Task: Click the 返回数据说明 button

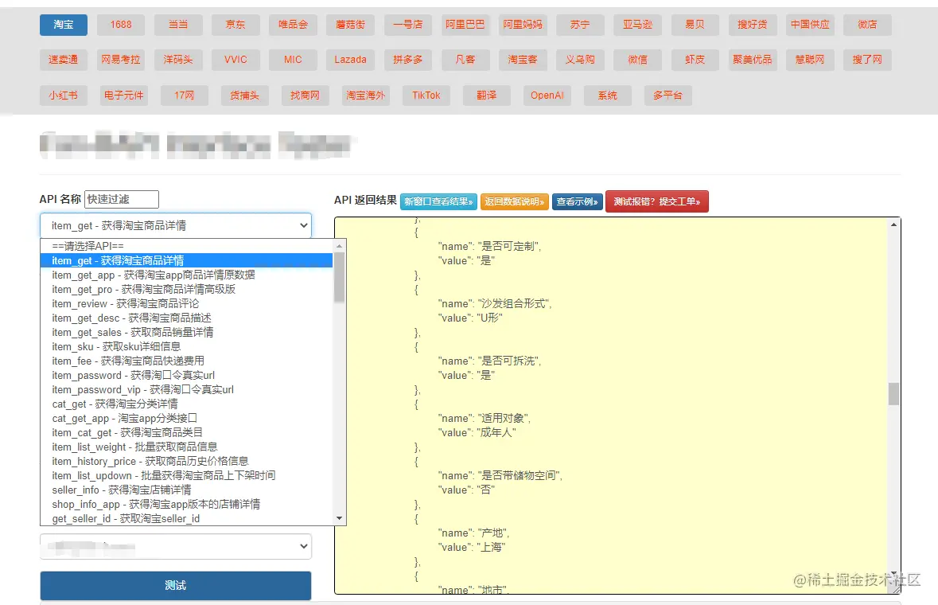Action: 516,201
